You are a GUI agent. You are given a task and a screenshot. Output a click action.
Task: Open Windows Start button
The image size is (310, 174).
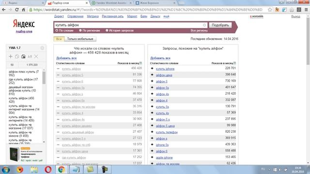[6, 170]
